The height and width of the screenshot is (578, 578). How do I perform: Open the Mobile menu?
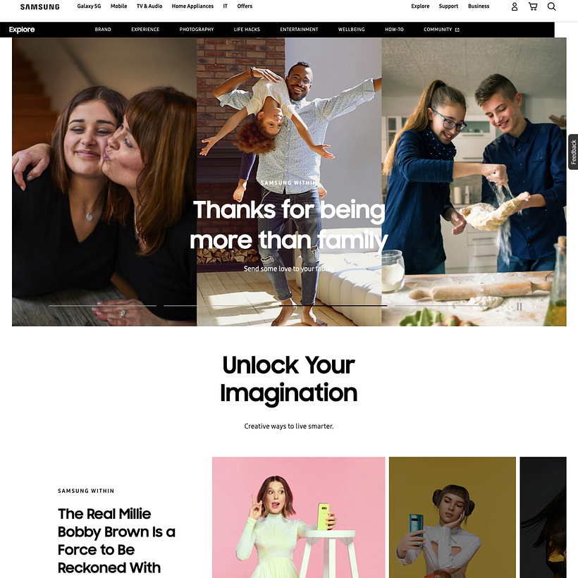(x=118, y=6)
